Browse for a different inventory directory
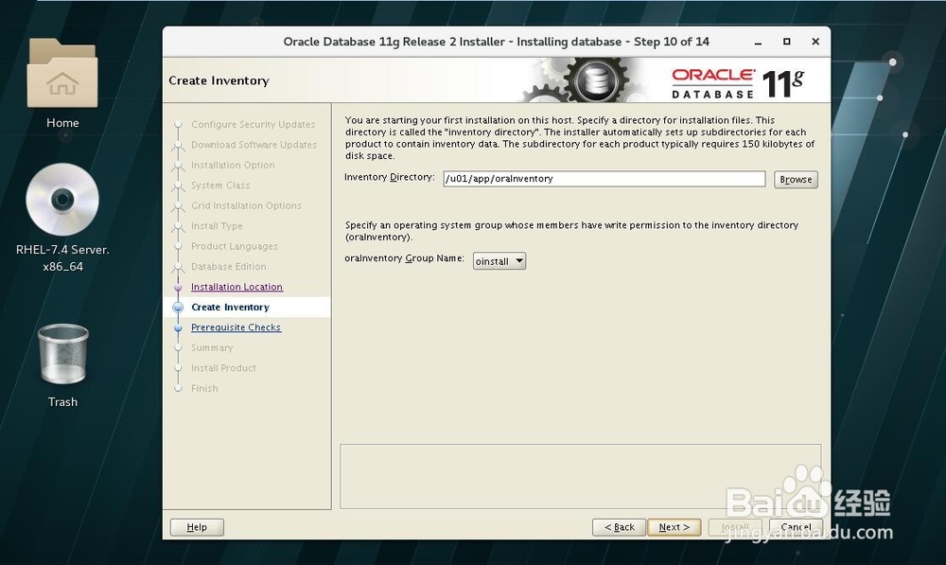The image size is (946, 565). point(795,179)
